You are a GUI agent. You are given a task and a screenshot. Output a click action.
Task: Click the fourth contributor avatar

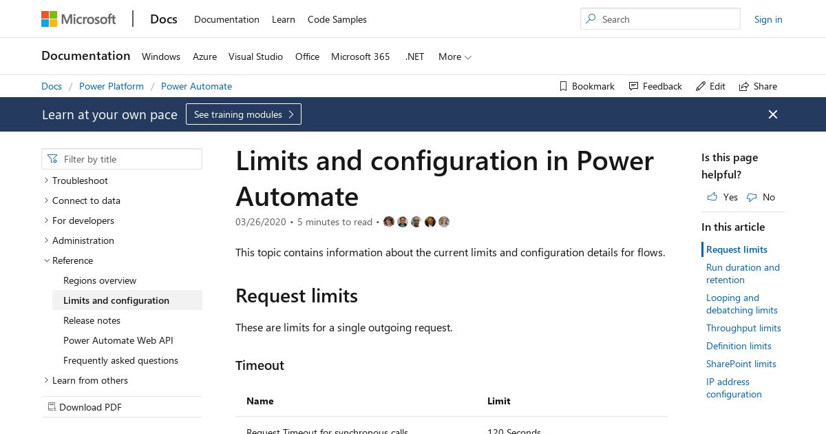[x=430, y=222]
